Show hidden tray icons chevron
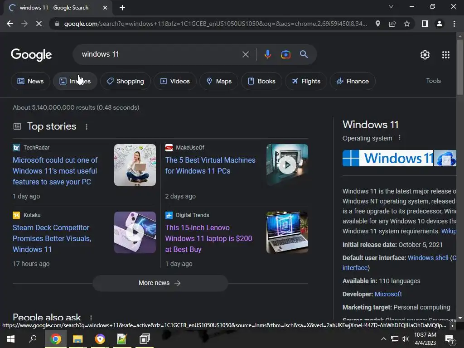This screenshot has height=348, width=464. (x=383, y=339)
